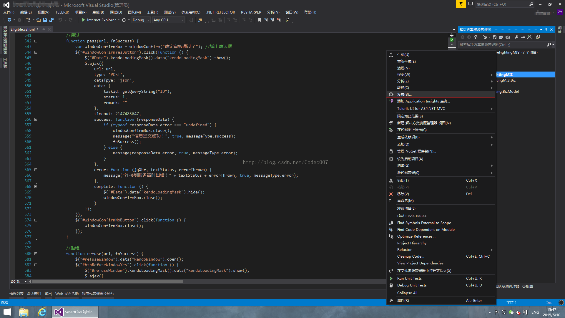The image size is (565, 318).
Task: Collapse the pass function at line 542
Action: tap(36, 41)
